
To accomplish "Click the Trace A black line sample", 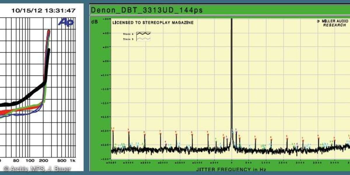I will pos(144,34).
